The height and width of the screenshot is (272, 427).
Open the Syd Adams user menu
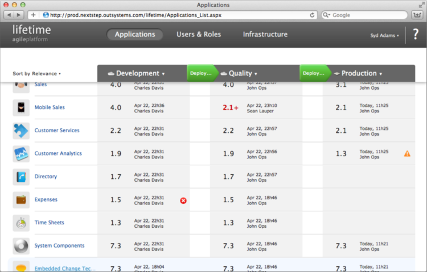click(x=384, y=35)
